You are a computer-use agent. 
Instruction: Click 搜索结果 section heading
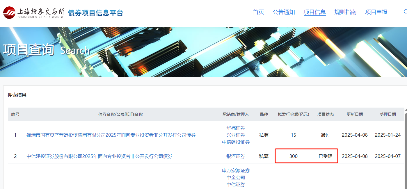click(x=17, y=95)
